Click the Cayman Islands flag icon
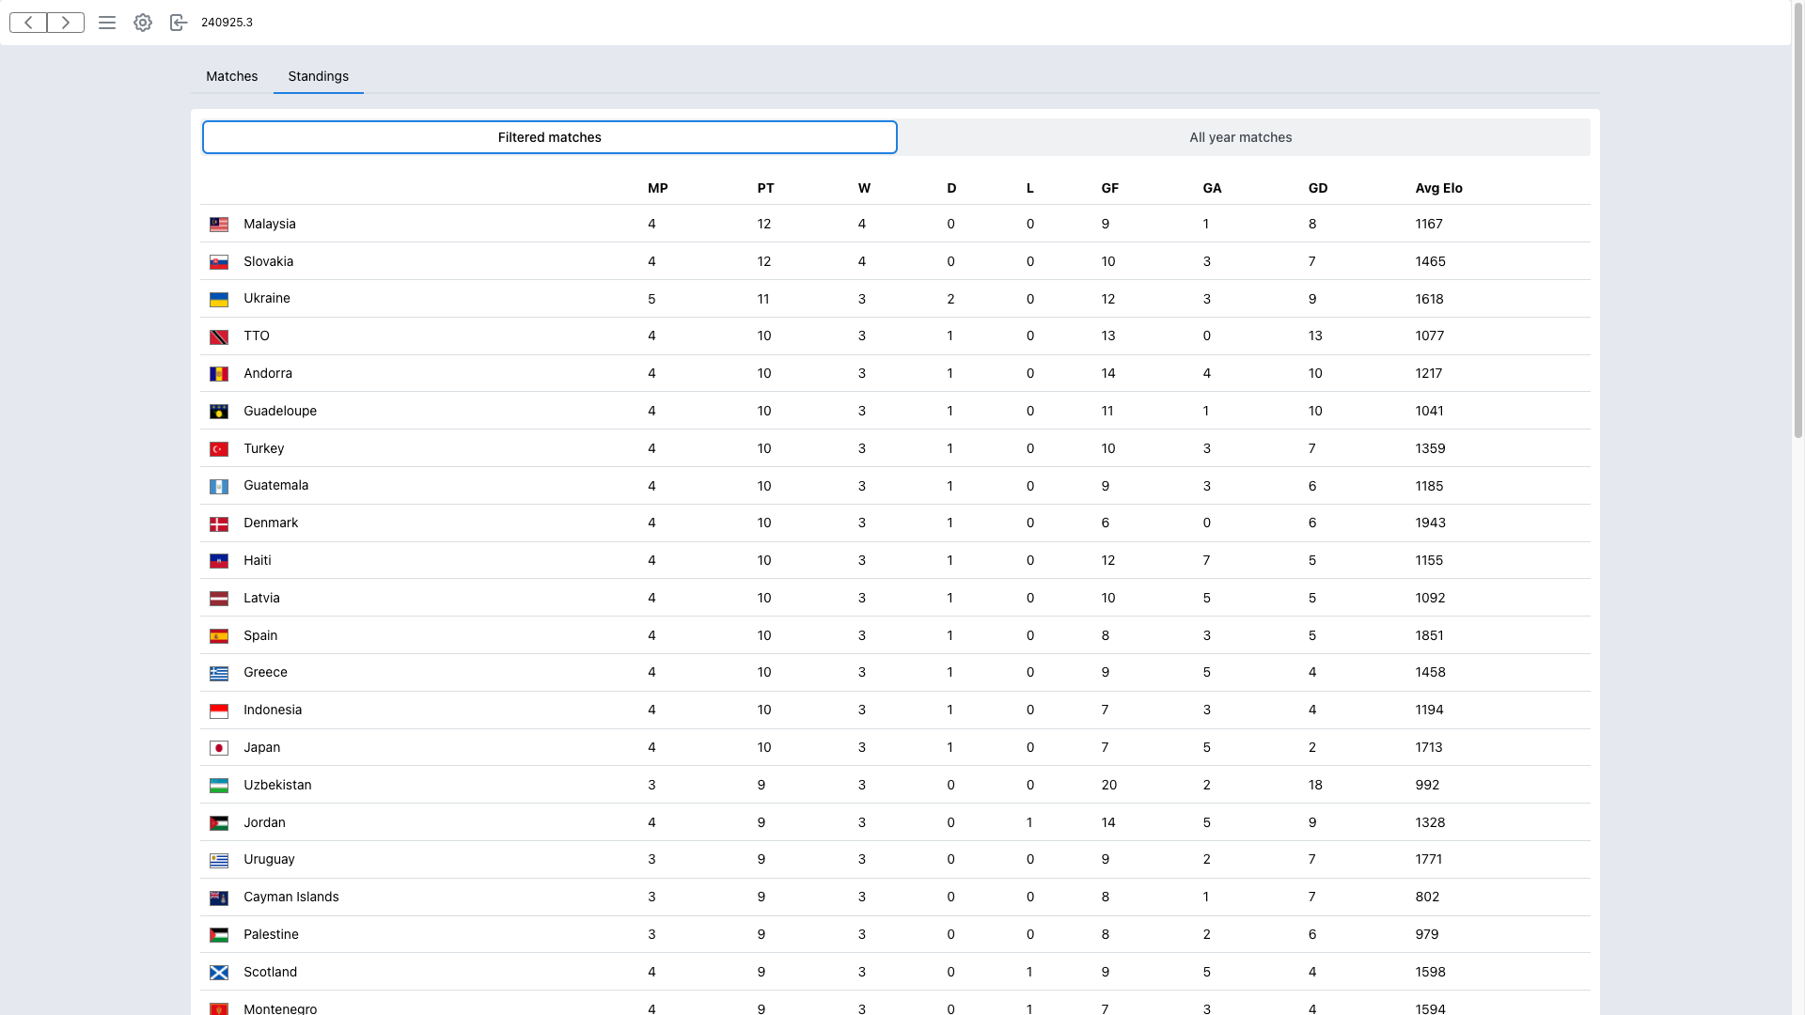The image size is (1805, 1015). [219, 898]
